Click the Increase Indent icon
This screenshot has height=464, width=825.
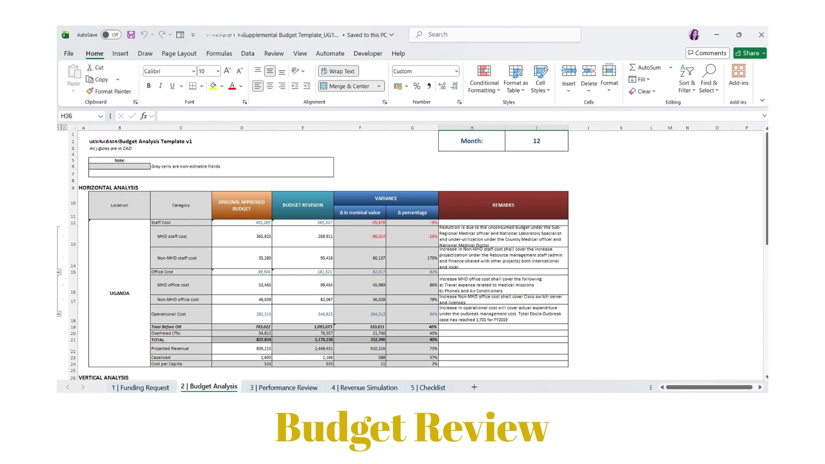tap(307, 86)
